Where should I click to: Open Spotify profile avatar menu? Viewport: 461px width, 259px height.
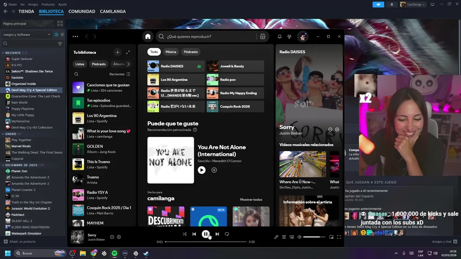click(303, 36)
